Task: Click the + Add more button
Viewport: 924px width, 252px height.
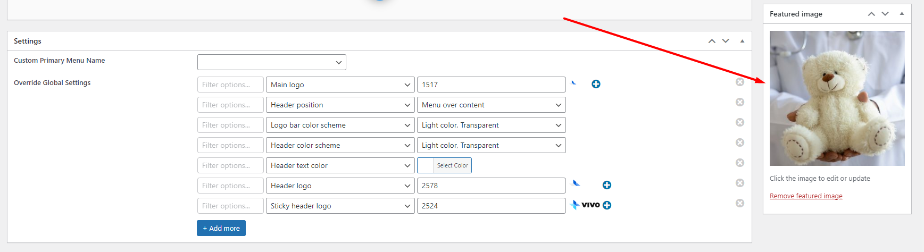Action: (x=221, y=228)
